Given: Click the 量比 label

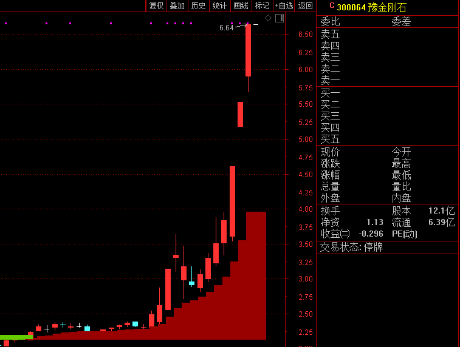Looking at the screenshot, I should click(401, 186).
